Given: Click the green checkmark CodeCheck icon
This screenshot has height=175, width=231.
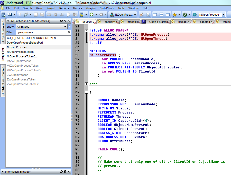Looking at the screenshot, I should [x=185, y=15].
